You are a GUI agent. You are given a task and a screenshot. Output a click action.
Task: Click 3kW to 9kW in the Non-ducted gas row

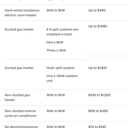click(56, 95)
